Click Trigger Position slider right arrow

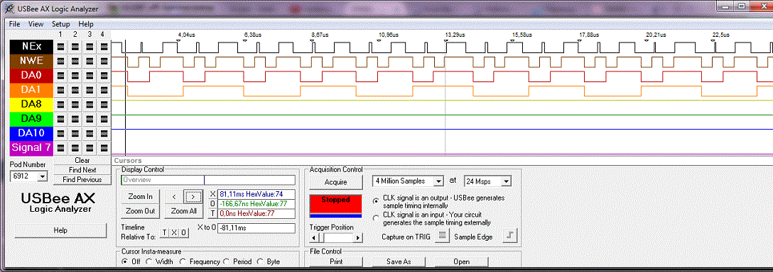pos(358,237)
